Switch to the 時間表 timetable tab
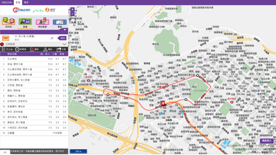Image resolution: width=276 pixels, height=155 pixels. (x=20, y=49)
